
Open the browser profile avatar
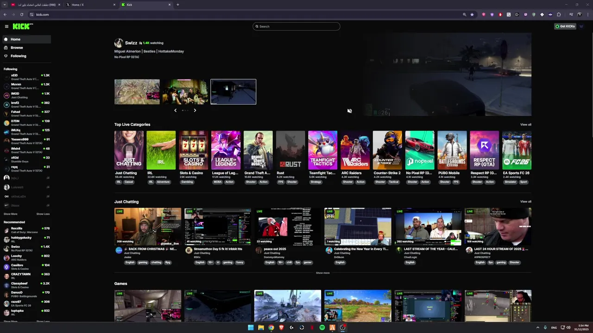579,14
